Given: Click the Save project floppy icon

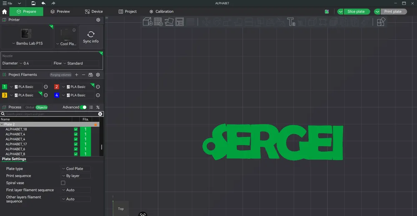Looking at the screenshot, I should [x=33, y=3].
